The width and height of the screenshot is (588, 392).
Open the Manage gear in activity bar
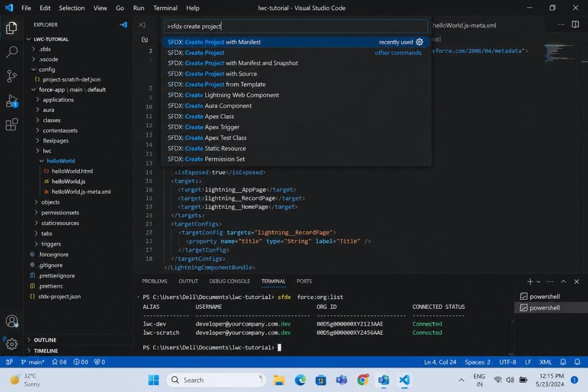coord(11,344)
